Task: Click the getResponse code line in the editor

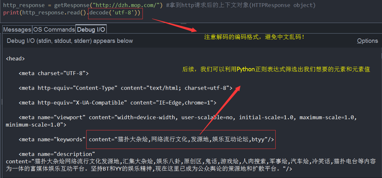Action: (159, 5)
